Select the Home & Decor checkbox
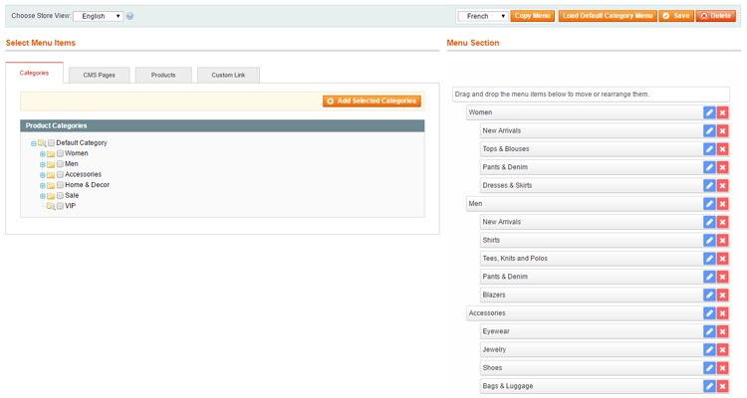 [x=60, y=185]
